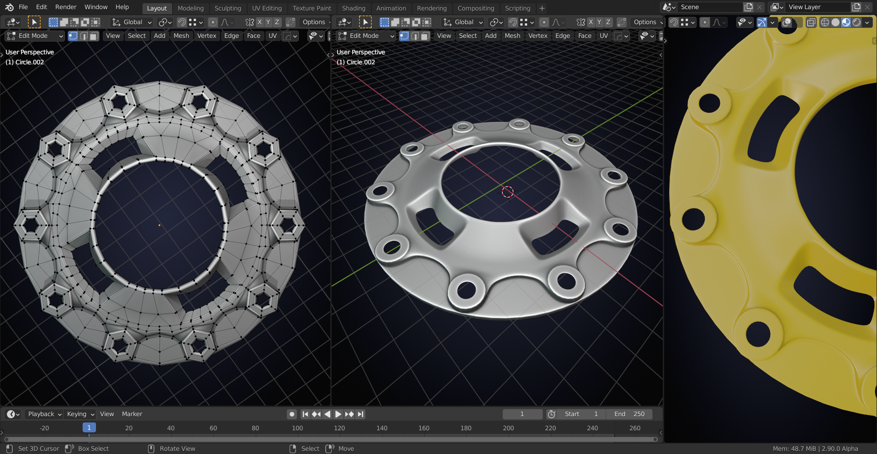This screenshot has height=454, width=877.
Task: Disable gizmo display in rightmost viewport
Action: 761,22
